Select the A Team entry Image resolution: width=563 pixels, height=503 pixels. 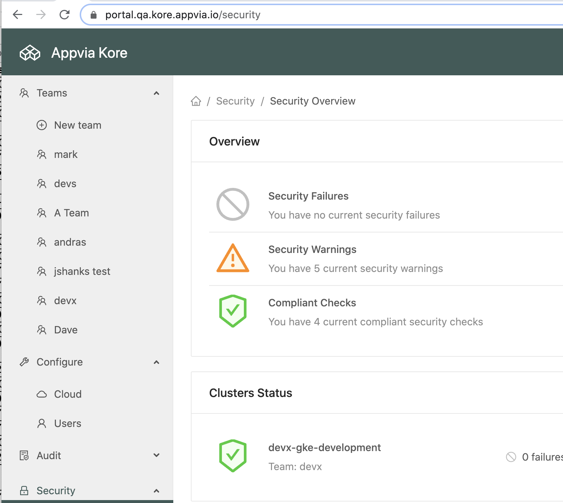pyautogui.click(x=71, y=213)
